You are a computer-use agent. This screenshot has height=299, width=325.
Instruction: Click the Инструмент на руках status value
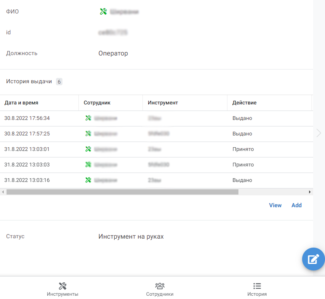click(x=131, y=237)
